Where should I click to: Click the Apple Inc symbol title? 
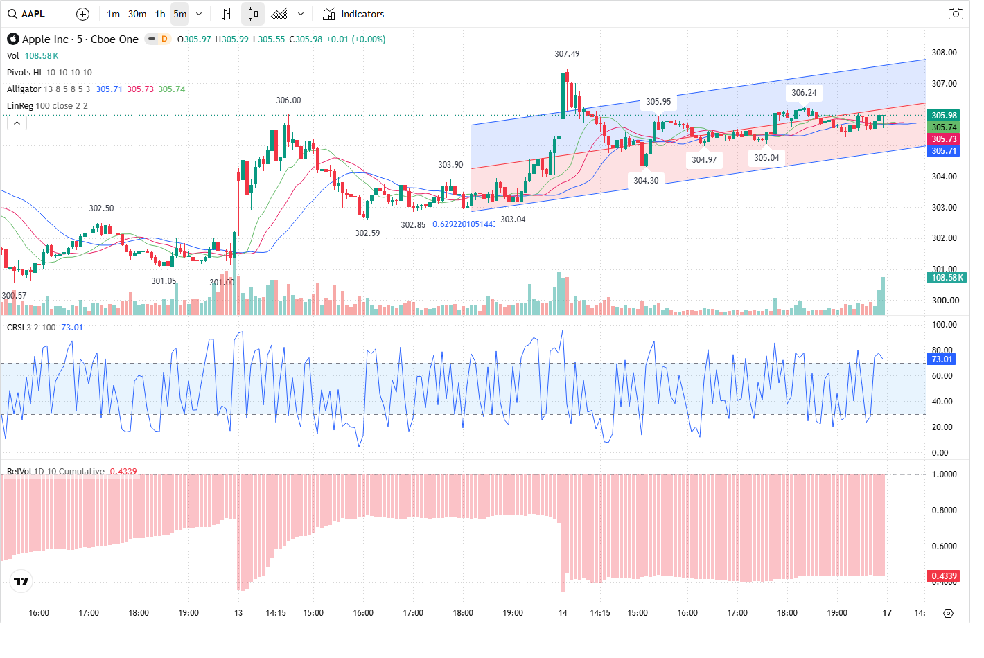[80, 39]
